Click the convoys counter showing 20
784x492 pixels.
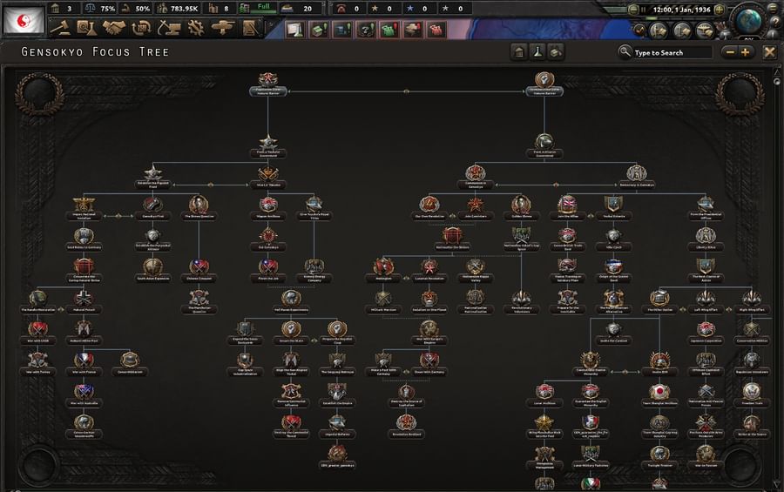[x=299, y=8]
